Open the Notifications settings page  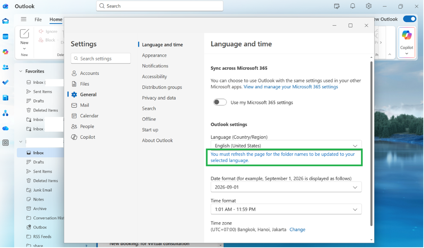(155, 66)
